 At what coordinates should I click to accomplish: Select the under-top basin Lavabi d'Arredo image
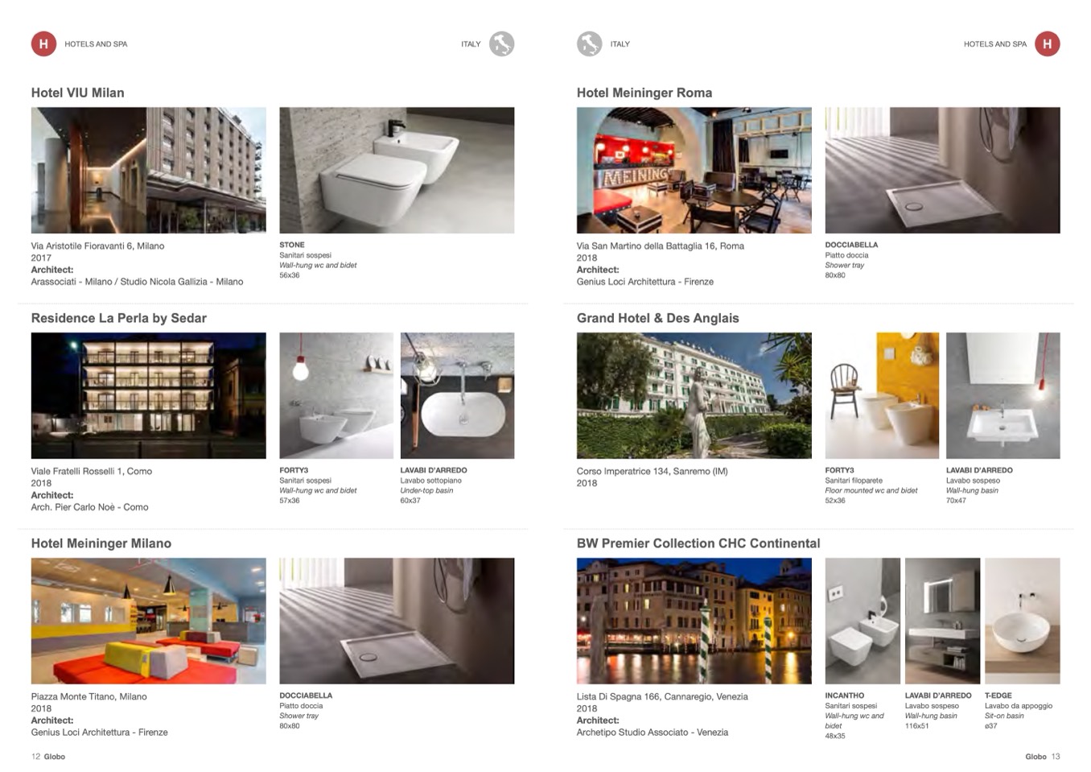pyautogui.click(x=457, y=395)
